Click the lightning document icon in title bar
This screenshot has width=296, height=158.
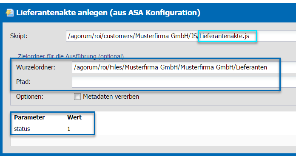click(x=10, y=13)
